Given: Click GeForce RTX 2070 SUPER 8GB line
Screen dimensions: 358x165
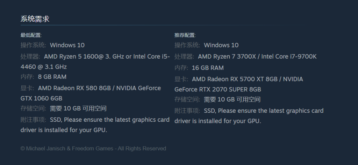Looking at the screenshot, I should pyautogui.click(x=217, y=89).
